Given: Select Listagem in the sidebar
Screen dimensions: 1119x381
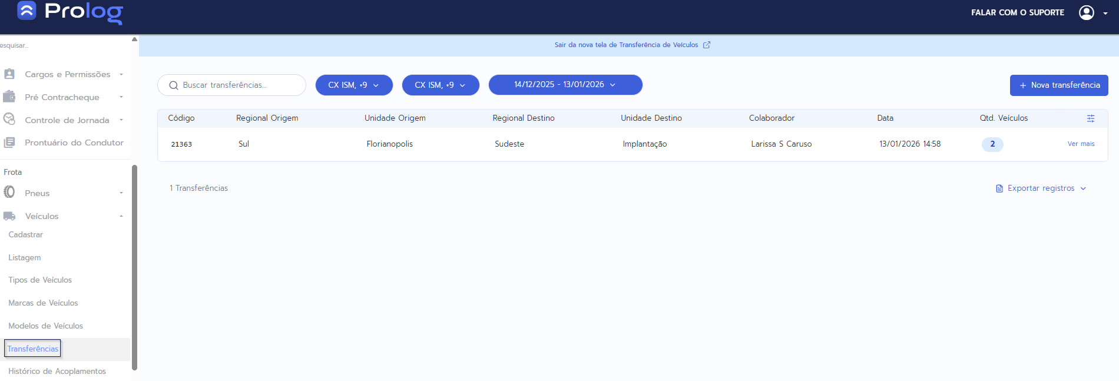Looking at the screenshot, I should point(25,257).
